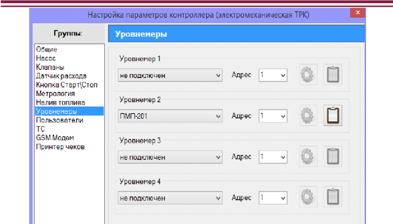
Task: Open Адрес dropdown for Уровнемер 1
Action: pos(273,75)
